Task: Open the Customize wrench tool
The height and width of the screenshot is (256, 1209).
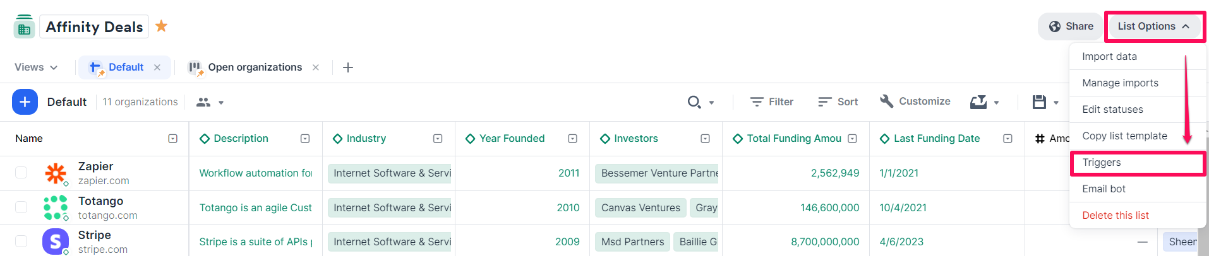Action: coord(915,102)
